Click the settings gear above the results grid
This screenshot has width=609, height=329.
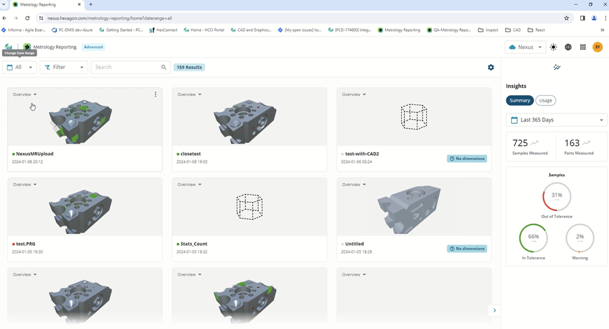point(491,67)
